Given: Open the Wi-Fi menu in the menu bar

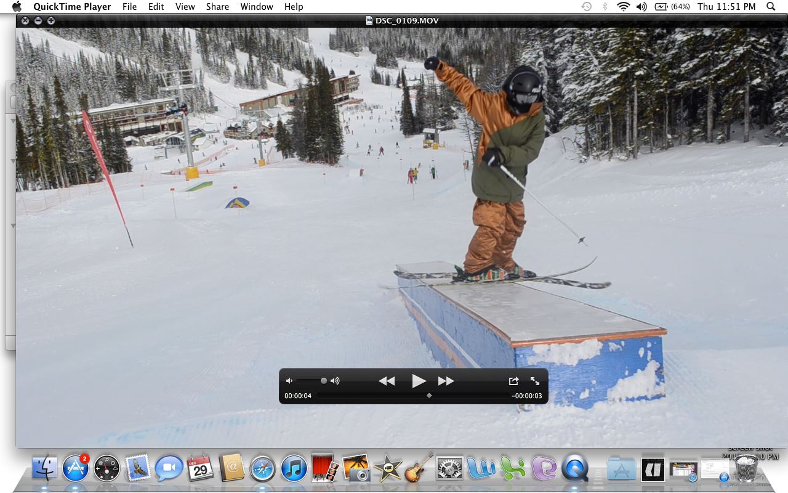Looking at the screenshot, I should coord(623,7).
